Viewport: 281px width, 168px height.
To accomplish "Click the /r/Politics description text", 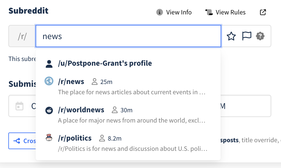I will click(x=133, y=149).
